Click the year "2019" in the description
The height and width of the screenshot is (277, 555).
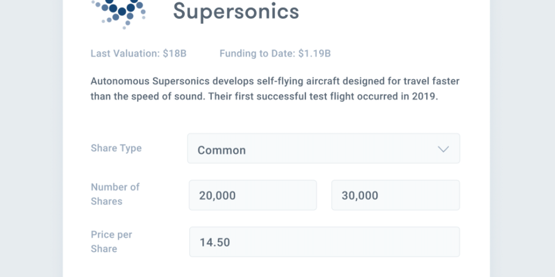(424, 96)
